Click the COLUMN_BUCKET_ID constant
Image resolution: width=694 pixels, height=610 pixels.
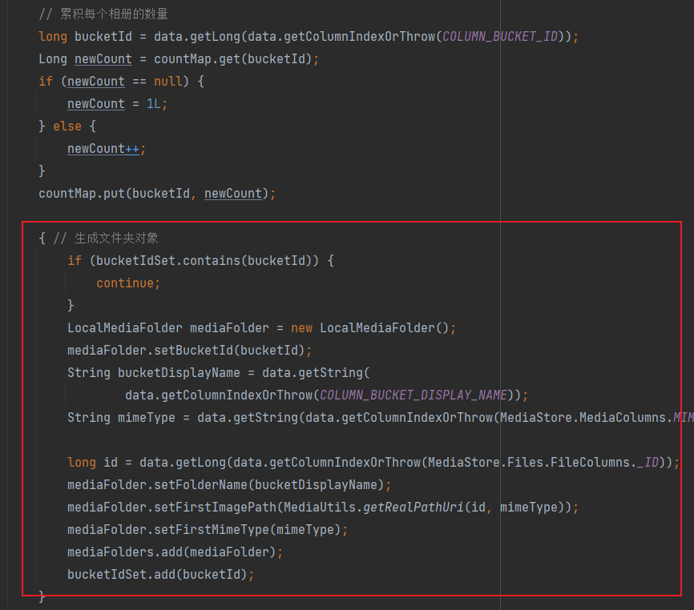pyautogui.click(x=500, y=35)
